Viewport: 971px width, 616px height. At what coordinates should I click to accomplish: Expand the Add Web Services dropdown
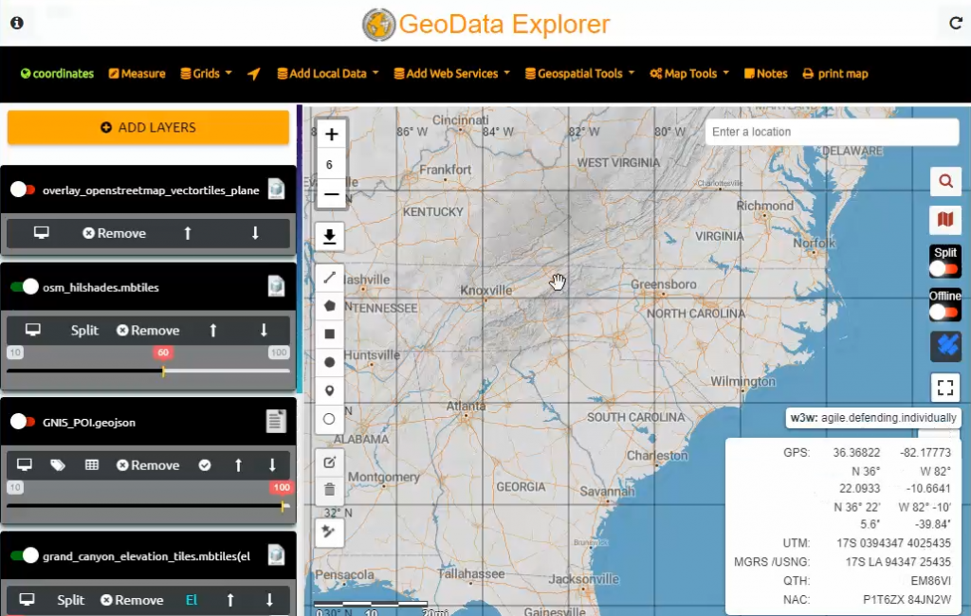click(452, 74)
